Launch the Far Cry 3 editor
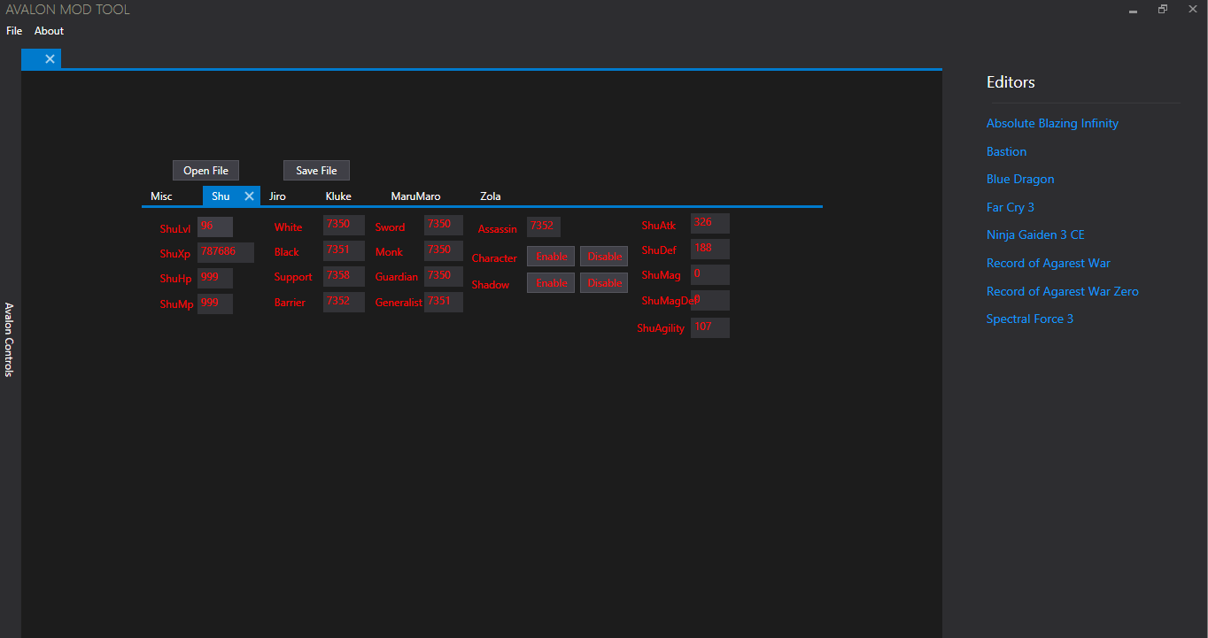Screen dimensions: 1208x638 pyautogui.click(x=1010, y=207)
